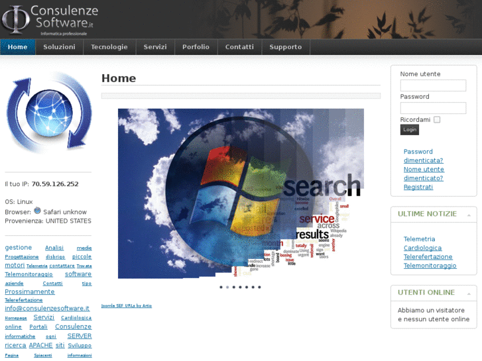Collapse the Ultime Notizie panel arrow
This screenshot has height=361, width=482.
(469, 215)
